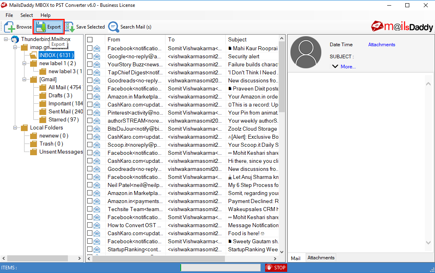Open the new label 3 folder icon
Viewport: 435px width, 273px height.
(43, 72)
